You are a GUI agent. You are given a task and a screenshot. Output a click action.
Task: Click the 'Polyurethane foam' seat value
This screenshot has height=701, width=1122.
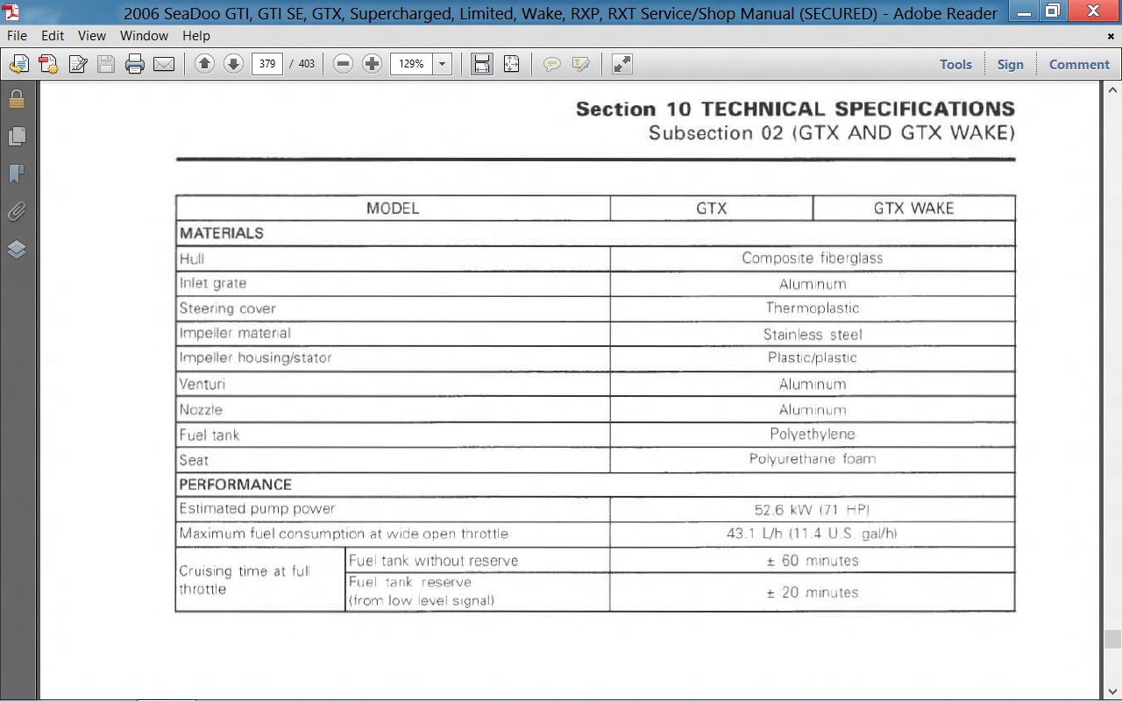pyautogui.click(x=813, y=459)
